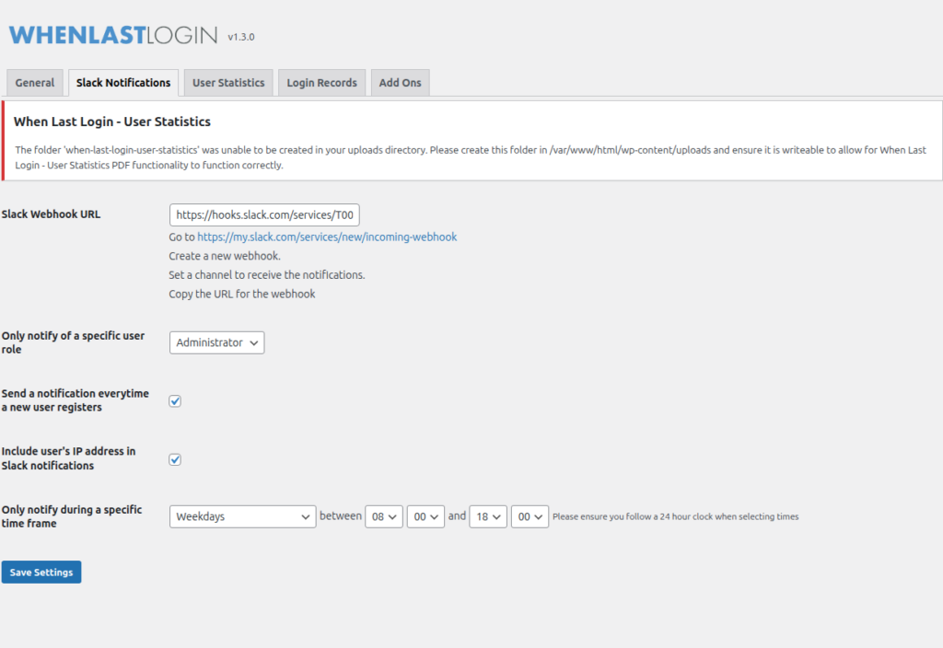Toggle include user's IP address checkbox
Image resolution: width=943 pixels, height=648 pixels.
click(x=175, y=460)
